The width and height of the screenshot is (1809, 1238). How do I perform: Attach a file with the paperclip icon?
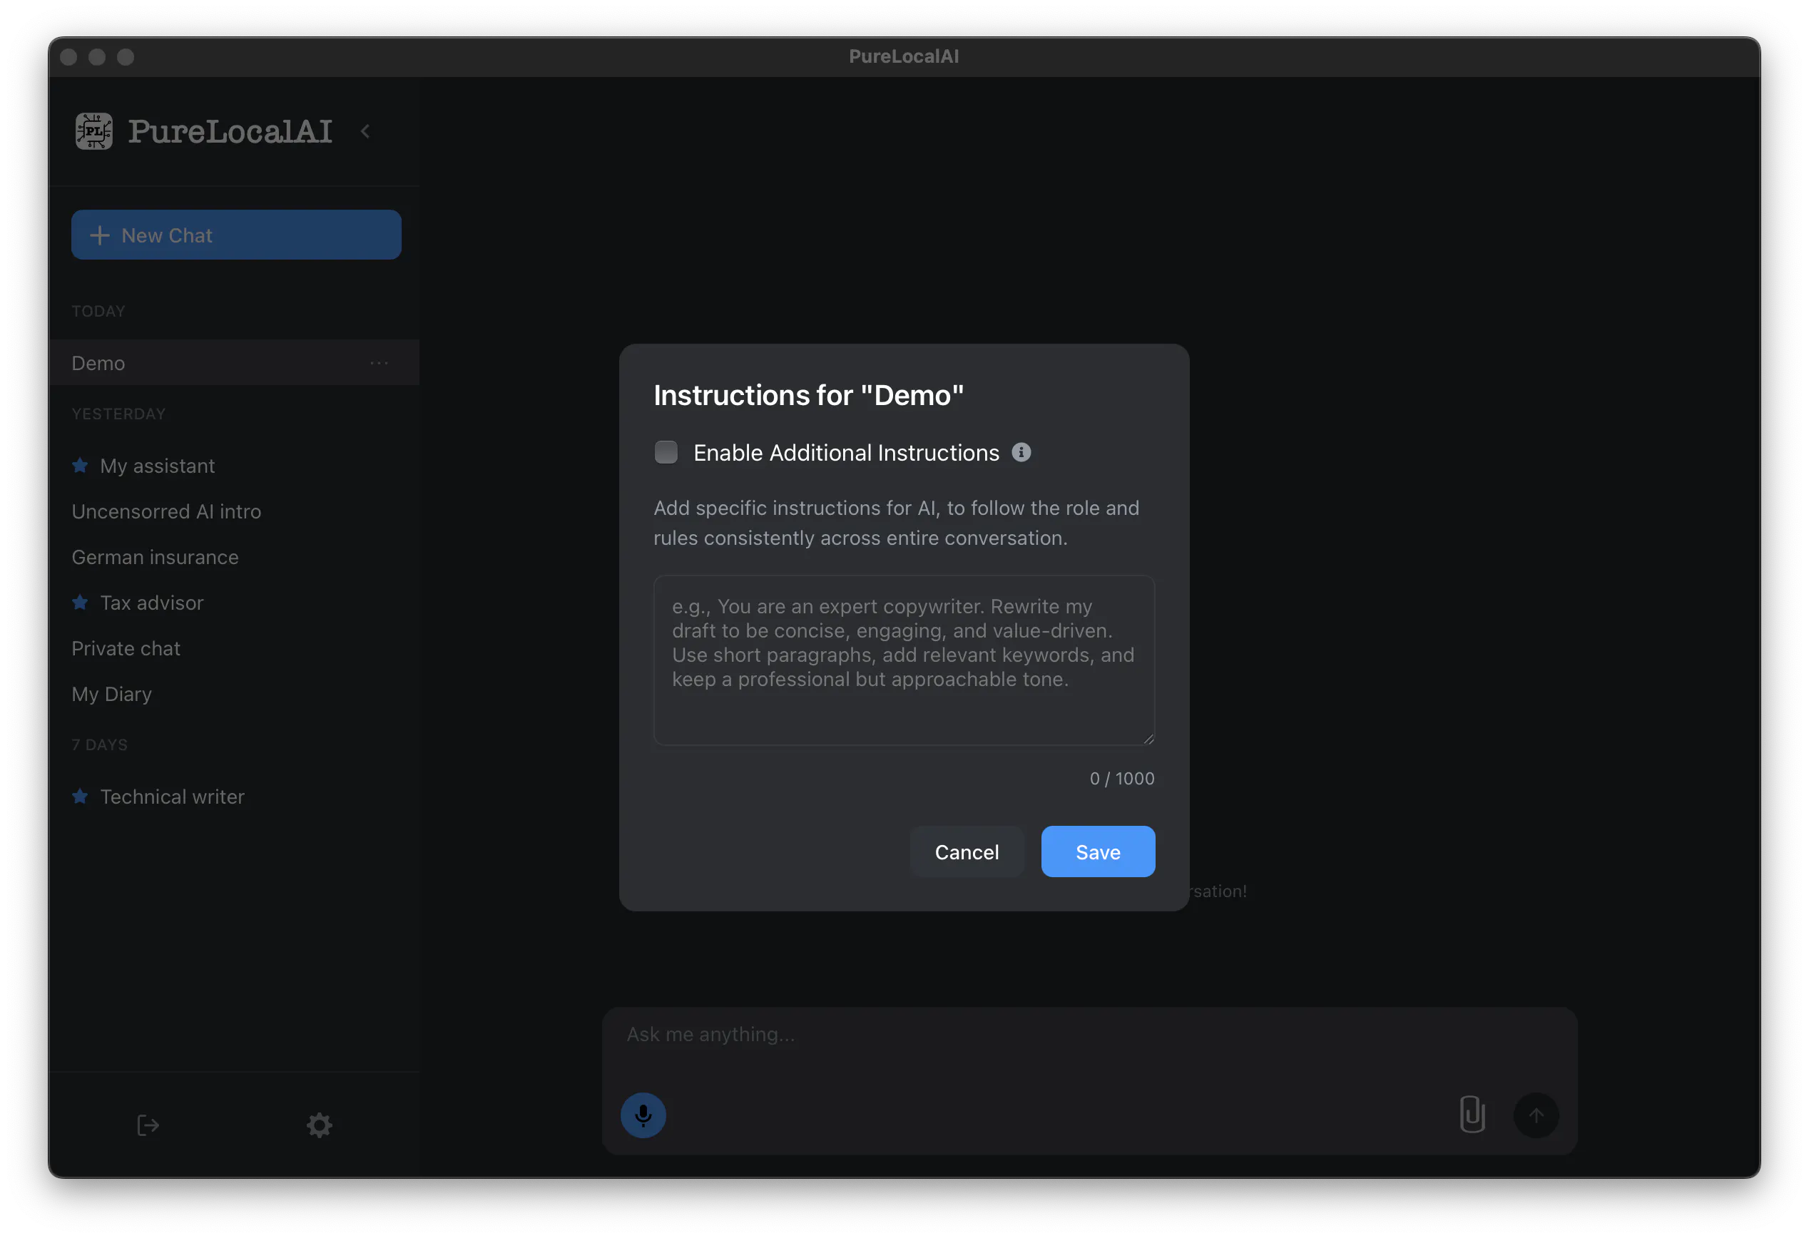click(1472, 1115)
